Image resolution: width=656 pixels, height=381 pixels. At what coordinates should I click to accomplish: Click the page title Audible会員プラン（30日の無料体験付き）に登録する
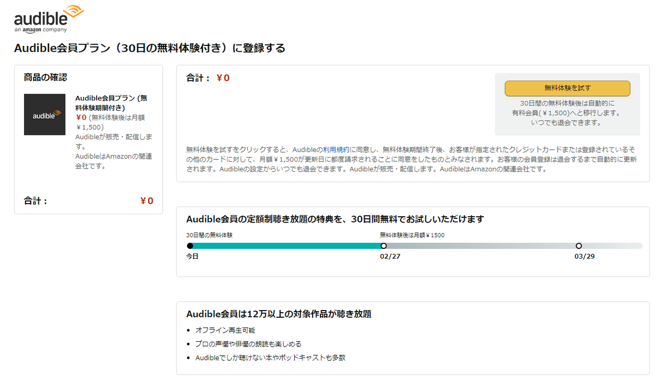150,48
